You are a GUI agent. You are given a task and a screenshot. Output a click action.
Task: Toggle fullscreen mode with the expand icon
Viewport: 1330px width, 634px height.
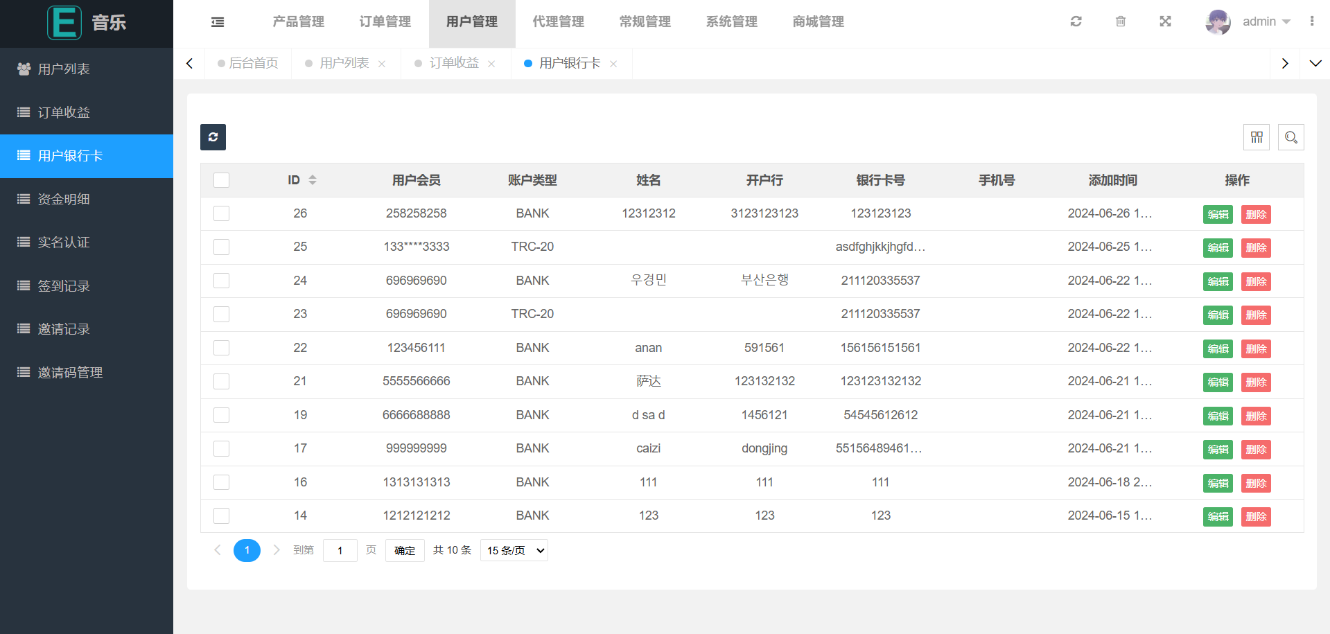[x=1165, y=21]
